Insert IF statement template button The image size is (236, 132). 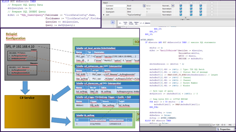coord(121,23)
